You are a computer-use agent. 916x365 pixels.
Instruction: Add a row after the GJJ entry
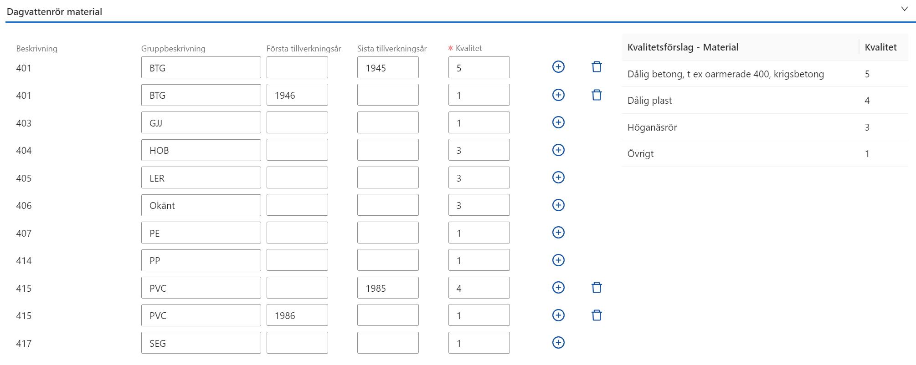point(558,122)
